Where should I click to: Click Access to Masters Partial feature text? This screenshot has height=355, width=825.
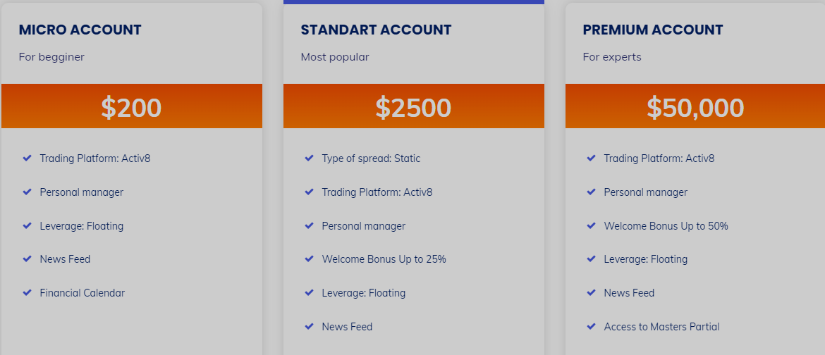pyautogui.click(x=661, y=327)
